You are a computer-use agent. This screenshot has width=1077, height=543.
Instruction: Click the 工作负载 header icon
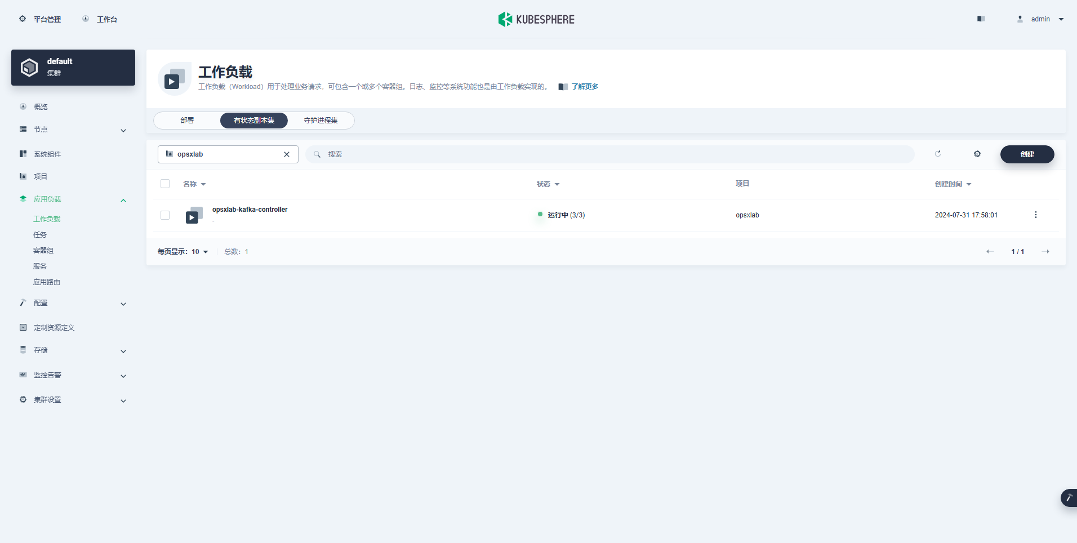coord(175,79)
